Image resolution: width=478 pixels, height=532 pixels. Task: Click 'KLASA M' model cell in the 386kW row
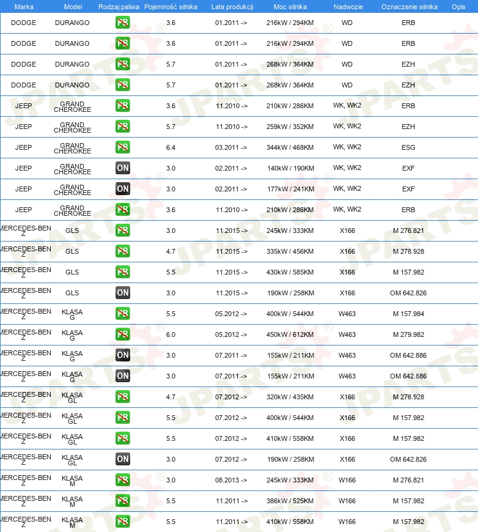point(72,501)
